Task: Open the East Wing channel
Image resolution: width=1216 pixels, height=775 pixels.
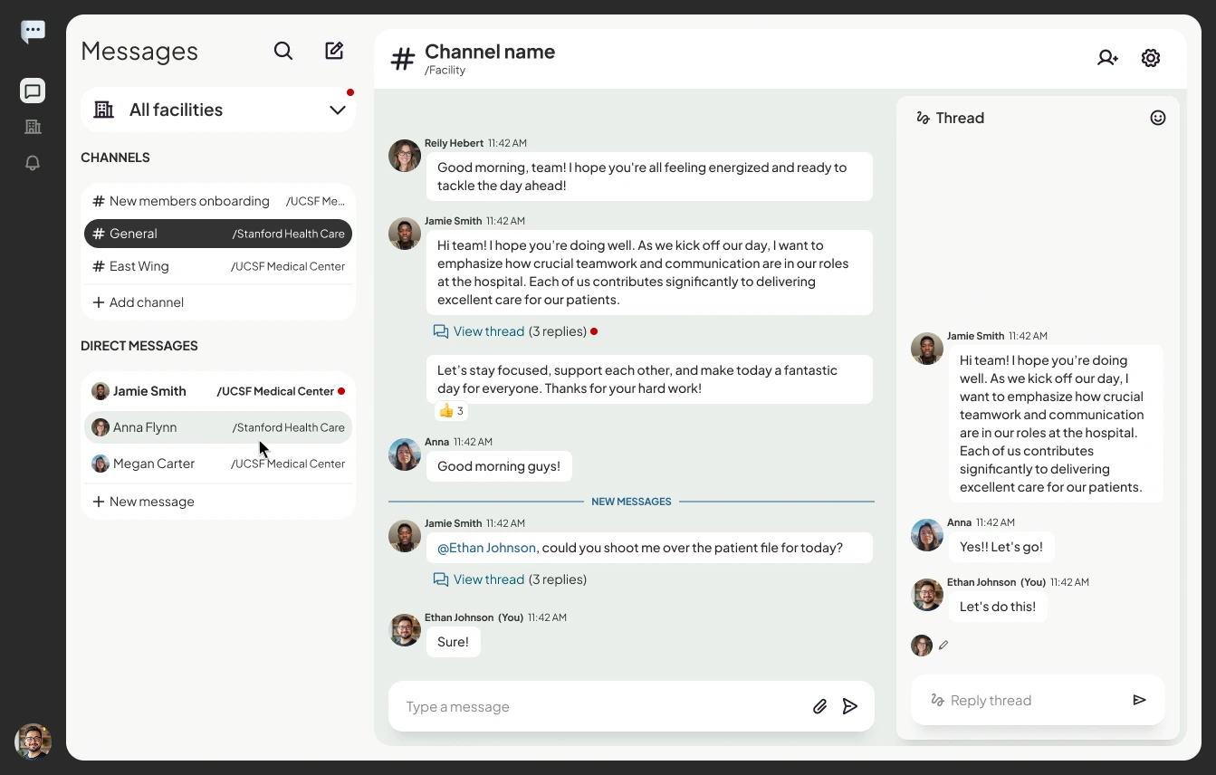Action: pos(218,266)
